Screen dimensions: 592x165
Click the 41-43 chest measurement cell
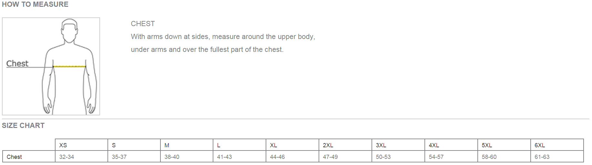tap(224, 157)
